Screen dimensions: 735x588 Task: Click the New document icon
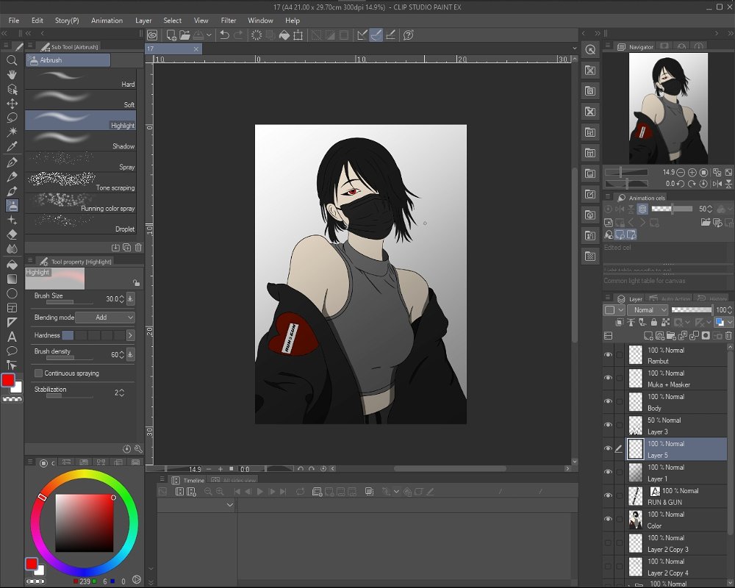[171, 35]
